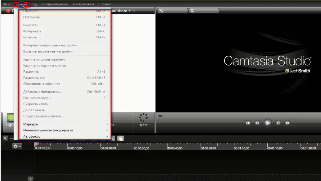Image resolution: width=321 pixels, height=181 pixels.
Task: Jump to previous clip button
Action: (x=248, y=123)
